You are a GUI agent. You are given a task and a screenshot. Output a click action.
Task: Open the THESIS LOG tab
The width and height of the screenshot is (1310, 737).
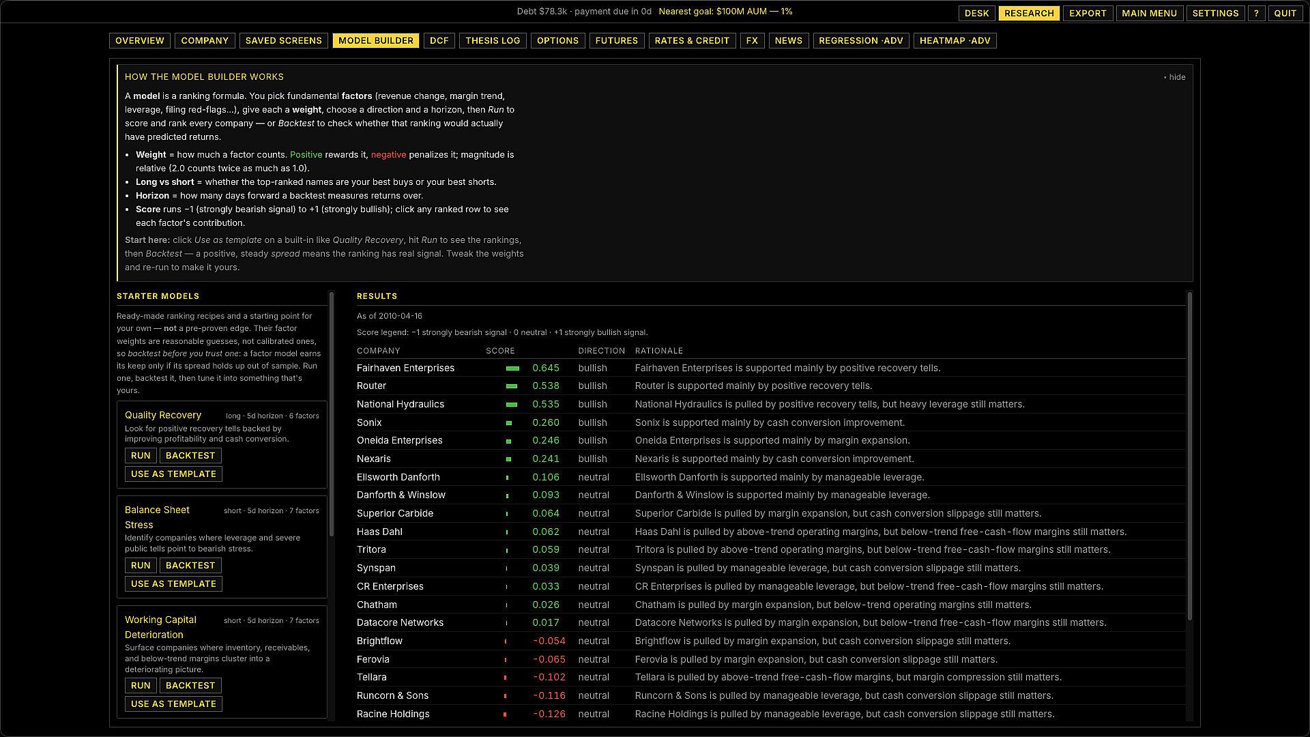(493, 41)
